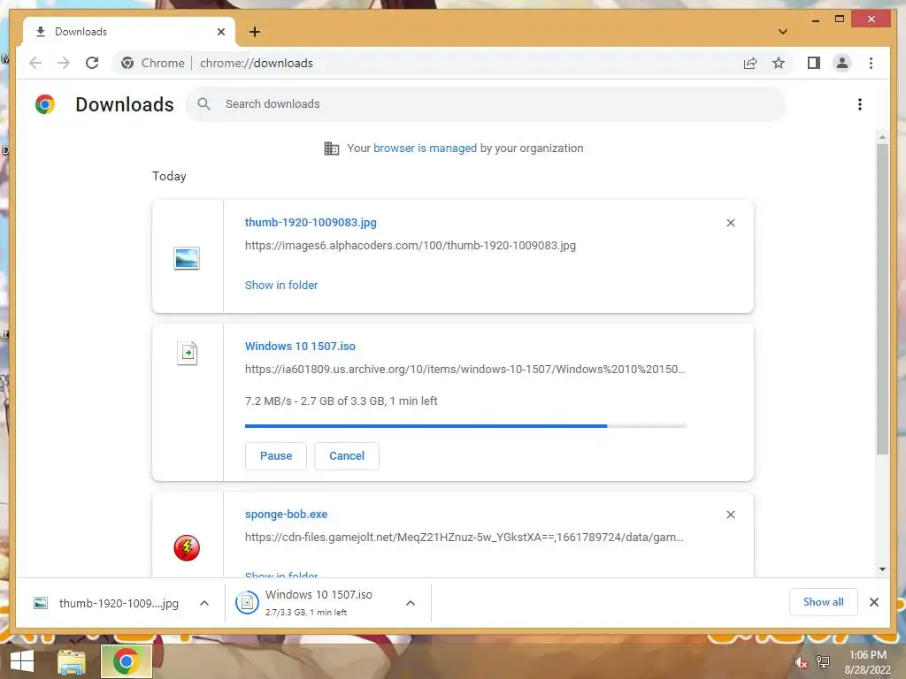Click Show all downloads button
The image size is (906, 679).
tap(824, 602)
